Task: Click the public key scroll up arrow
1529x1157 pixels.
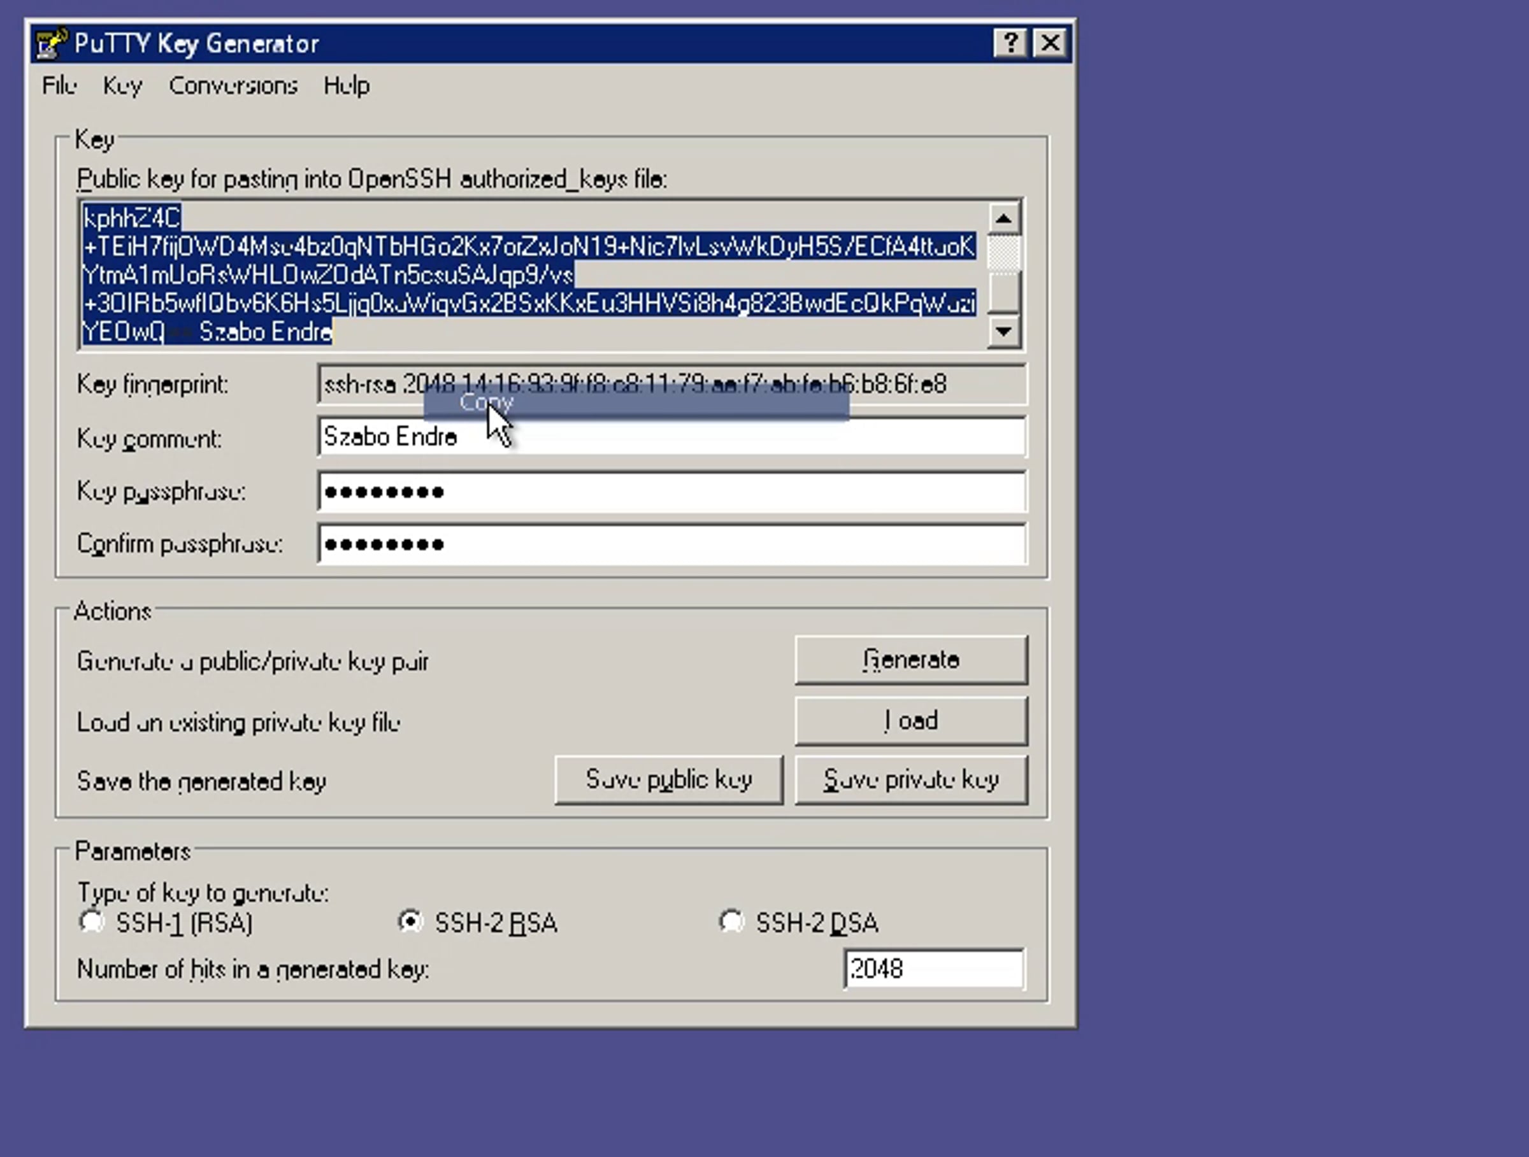Action: click(x=1003, y=219)
